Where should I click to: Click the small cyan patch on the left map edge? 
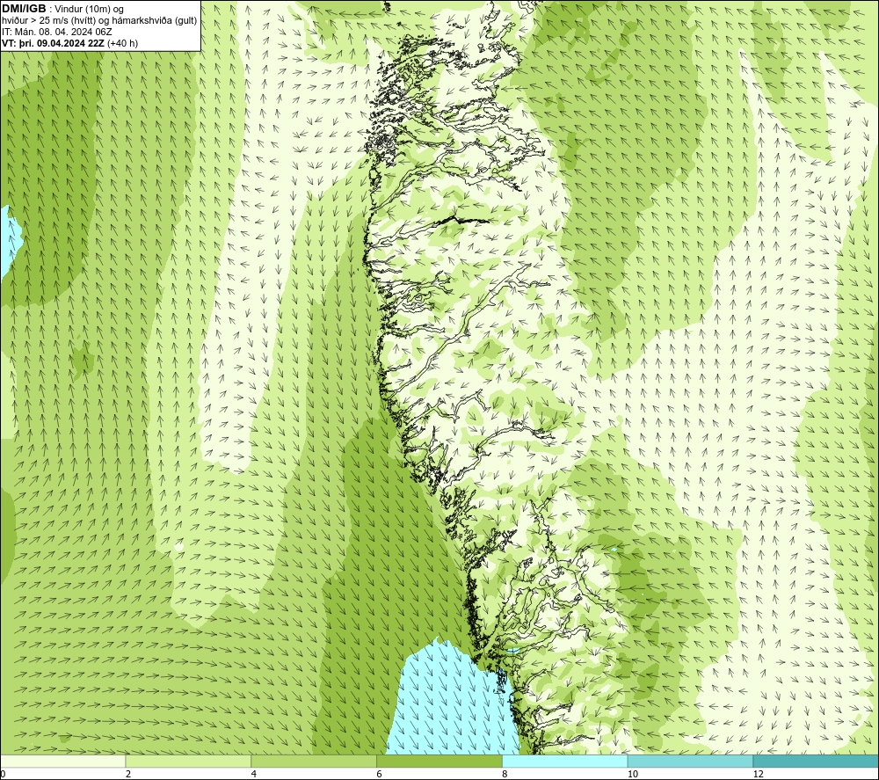click(x=9, y=241)
